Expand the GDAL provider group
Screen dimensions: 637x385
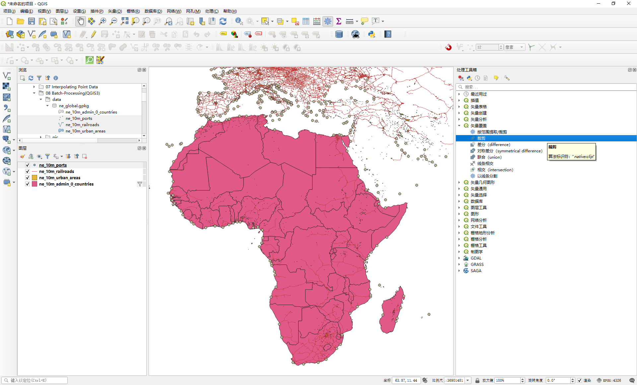point(459,258)
